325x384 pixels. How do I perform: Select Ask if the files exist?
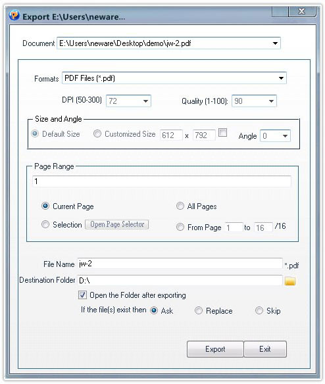coord(154,310)
